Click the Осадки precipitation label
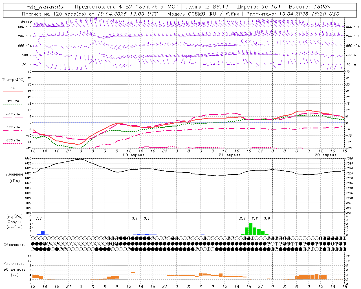The image size is (361, 289). tap(15, 222)
